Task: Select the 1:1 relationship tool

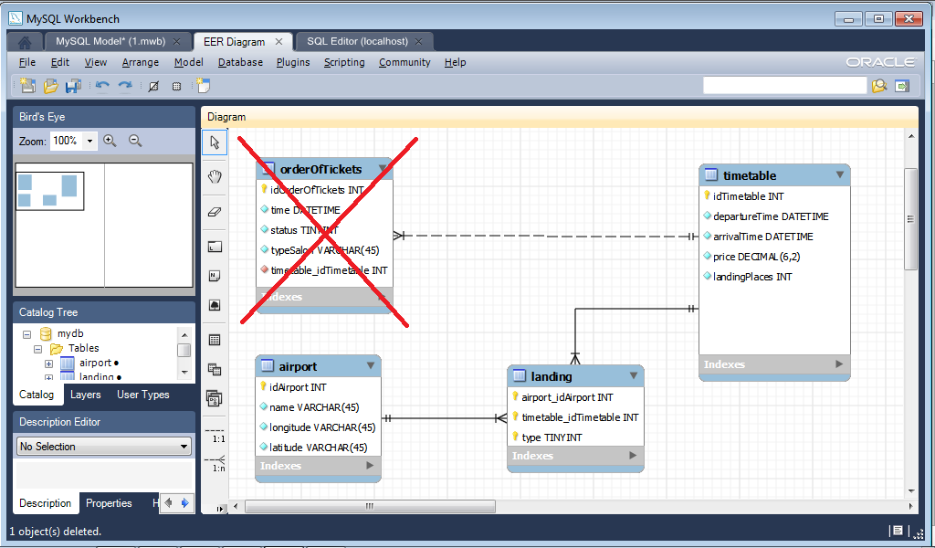Action: [x=215, y=434]
